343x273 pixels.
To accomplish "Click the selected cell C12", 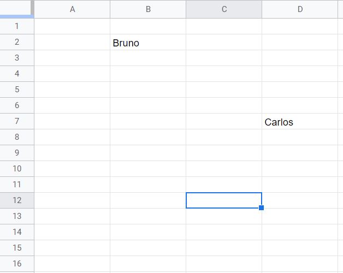I will tap(224, 200).
